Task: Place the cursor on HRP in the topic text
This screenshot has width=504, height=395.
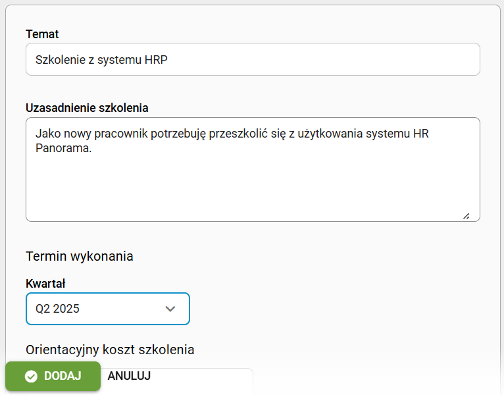Action: [x=156, y=60]
